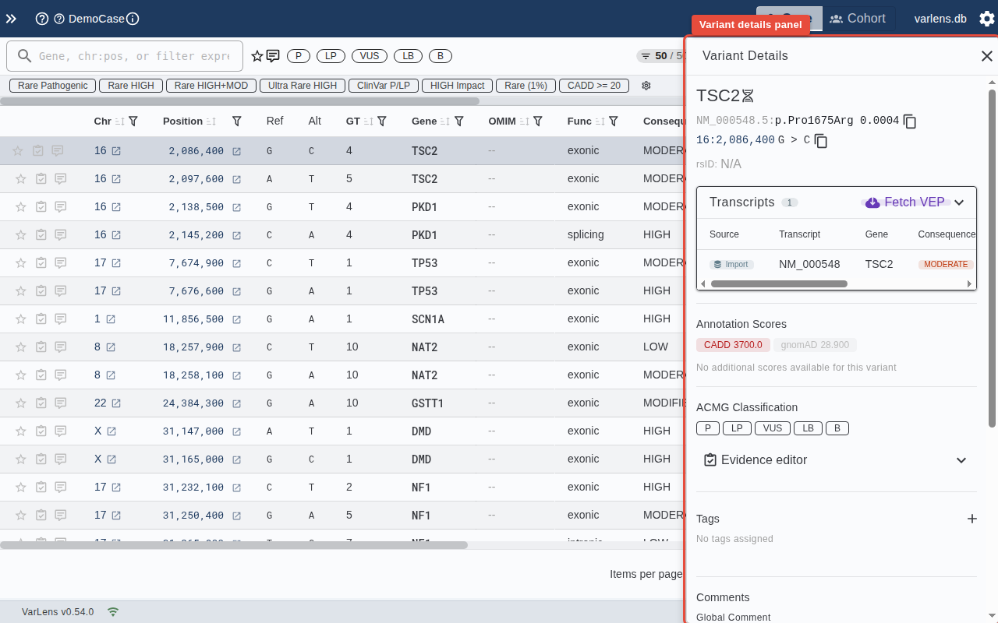
Task: Click the review checkbox on the NAT2 row
Action: coord(38,347)
